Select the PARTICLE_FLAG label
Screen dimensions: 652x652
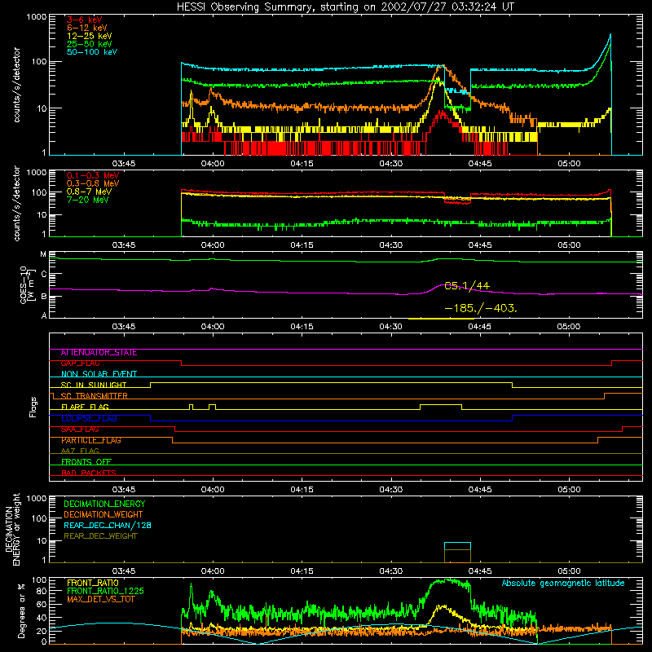(91, 440)
